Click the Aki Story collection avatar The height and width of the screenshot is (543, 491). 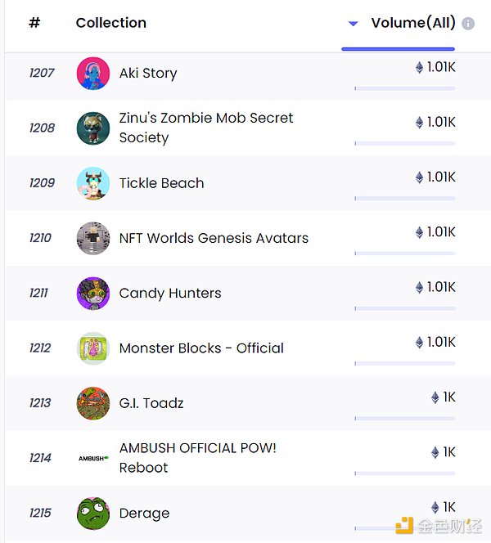pyautogui.click(x=92, y=74)
